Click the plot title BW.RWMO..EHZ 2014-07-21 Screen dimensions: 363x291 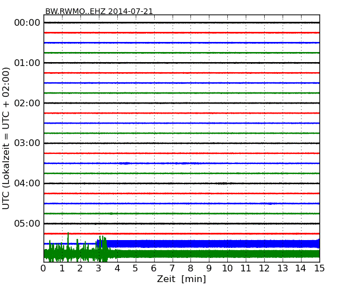(x=99, y=11)
